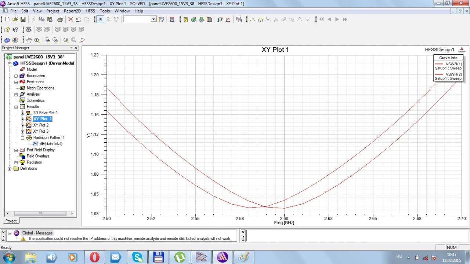Click the red Delete X icon
The height and width of the screenshot is (264, 470).
[x=70, y=19]
